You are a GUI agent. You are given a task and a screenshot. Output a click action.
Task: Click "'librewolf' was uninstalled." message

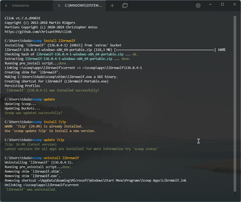tap(31, 189)
